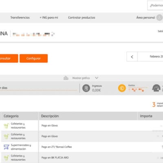Click the Ingresos document icon
The image size is (163, 163).
tap(86, 88)
